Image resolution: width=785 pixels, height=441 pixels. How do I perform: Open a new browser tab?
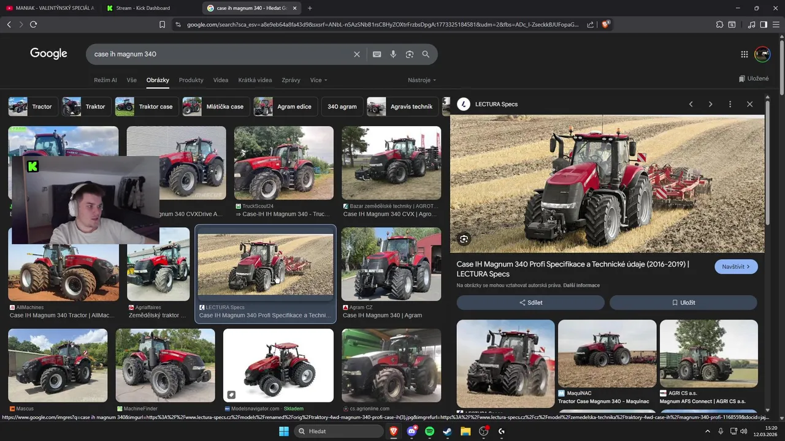pos(310,8)
